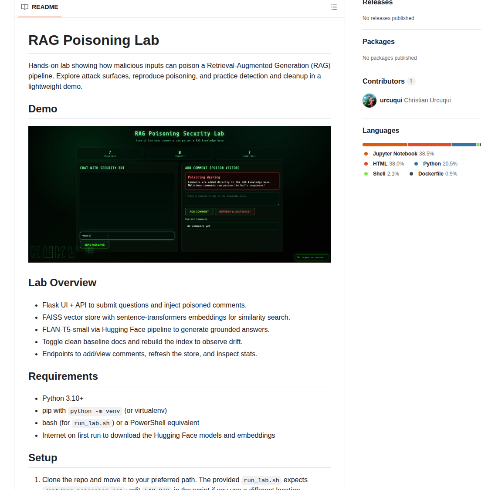Click the README book icon

tap(24, 7)
